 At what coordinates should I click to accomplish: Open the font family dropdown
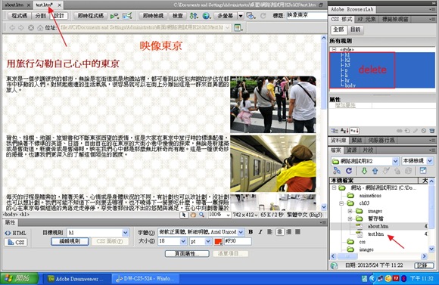tap(241, 232)
